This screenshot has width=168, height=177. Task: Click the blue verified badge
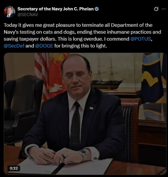(x=97, y=9)
